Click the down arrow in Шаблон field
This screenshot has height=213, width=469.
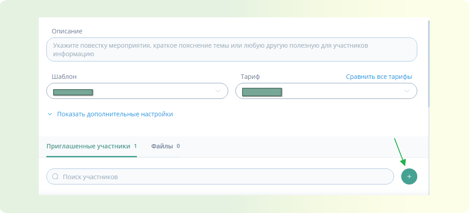(x=218, y=91)
